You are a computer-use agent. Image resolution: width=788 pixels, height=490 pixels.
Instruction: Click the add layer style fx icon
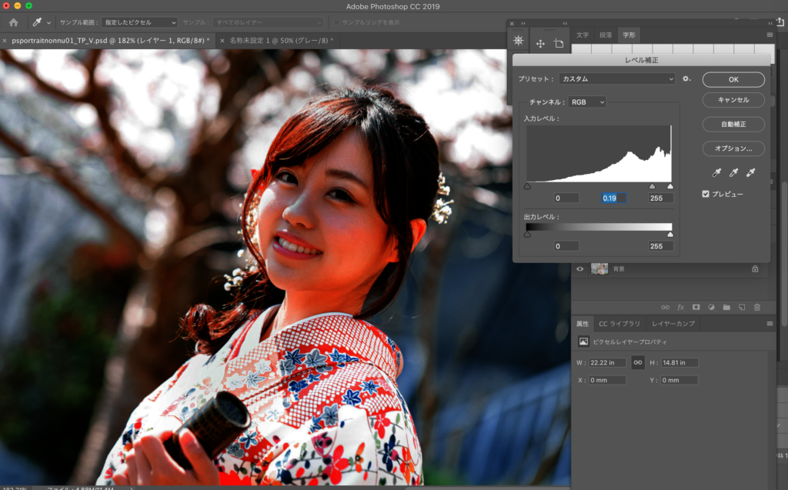tap(680, 307)
